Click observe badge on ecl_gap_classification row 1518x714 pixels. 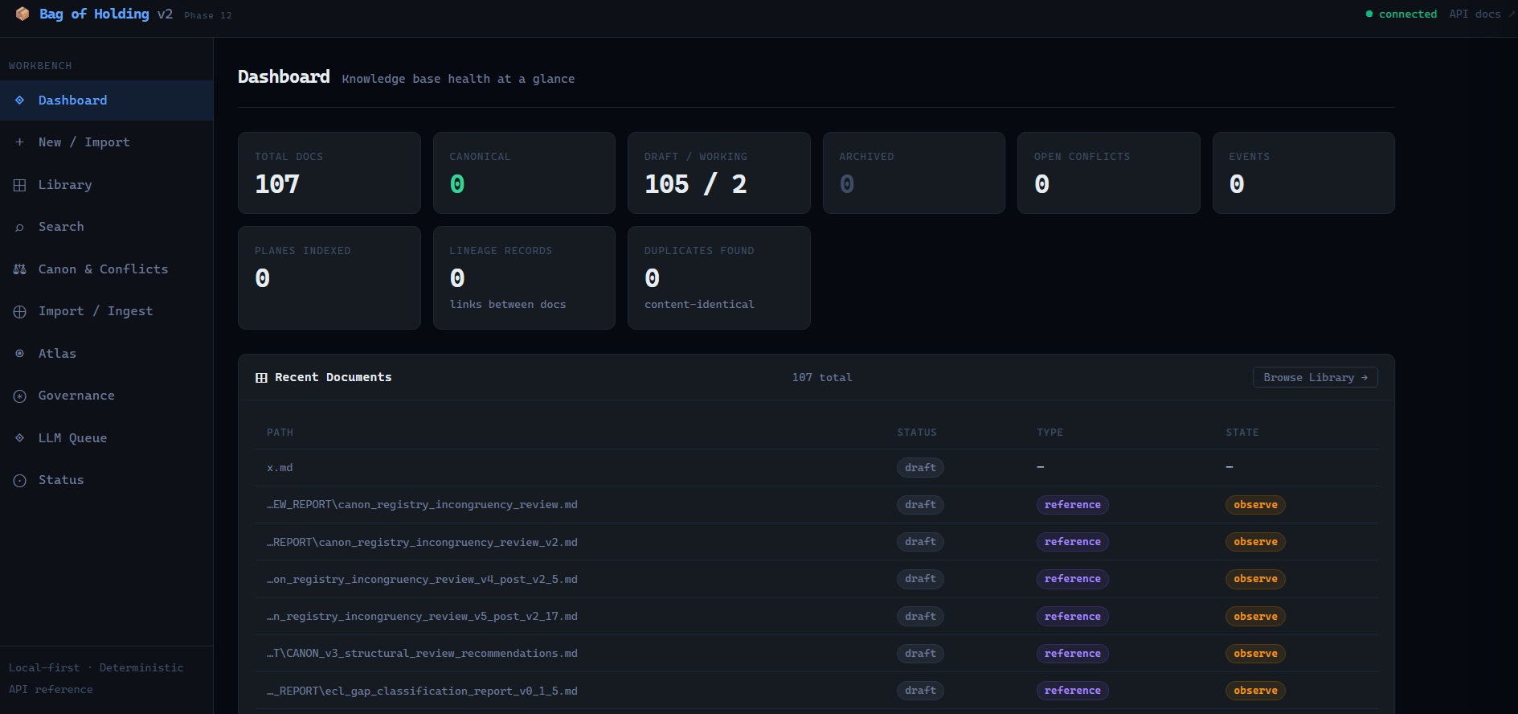point(1255,691)
